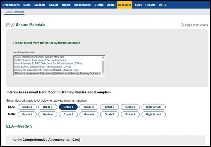Open the Students menu
The image size is (211, 147).
[x=40, y=5]
